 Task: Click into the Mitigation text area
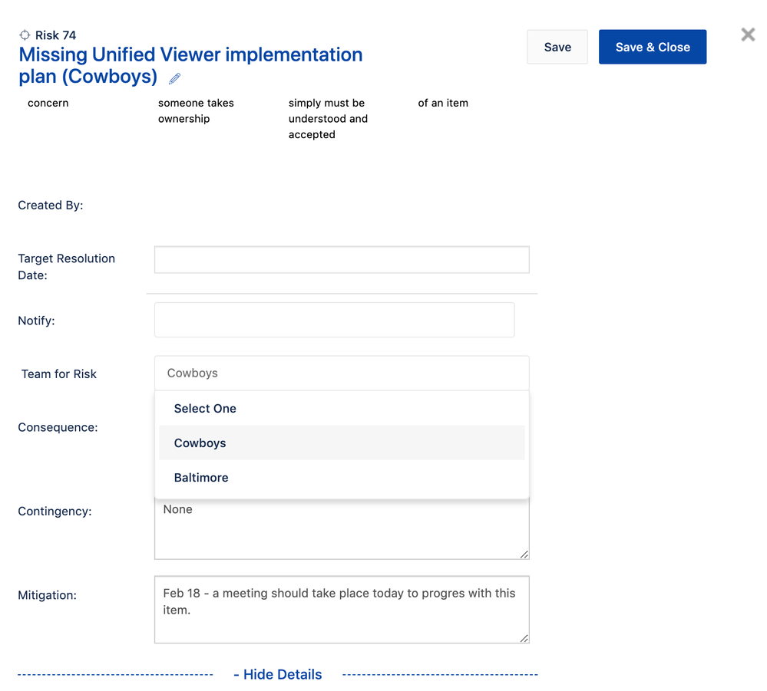pyautogui.click(x=342, y=610)
